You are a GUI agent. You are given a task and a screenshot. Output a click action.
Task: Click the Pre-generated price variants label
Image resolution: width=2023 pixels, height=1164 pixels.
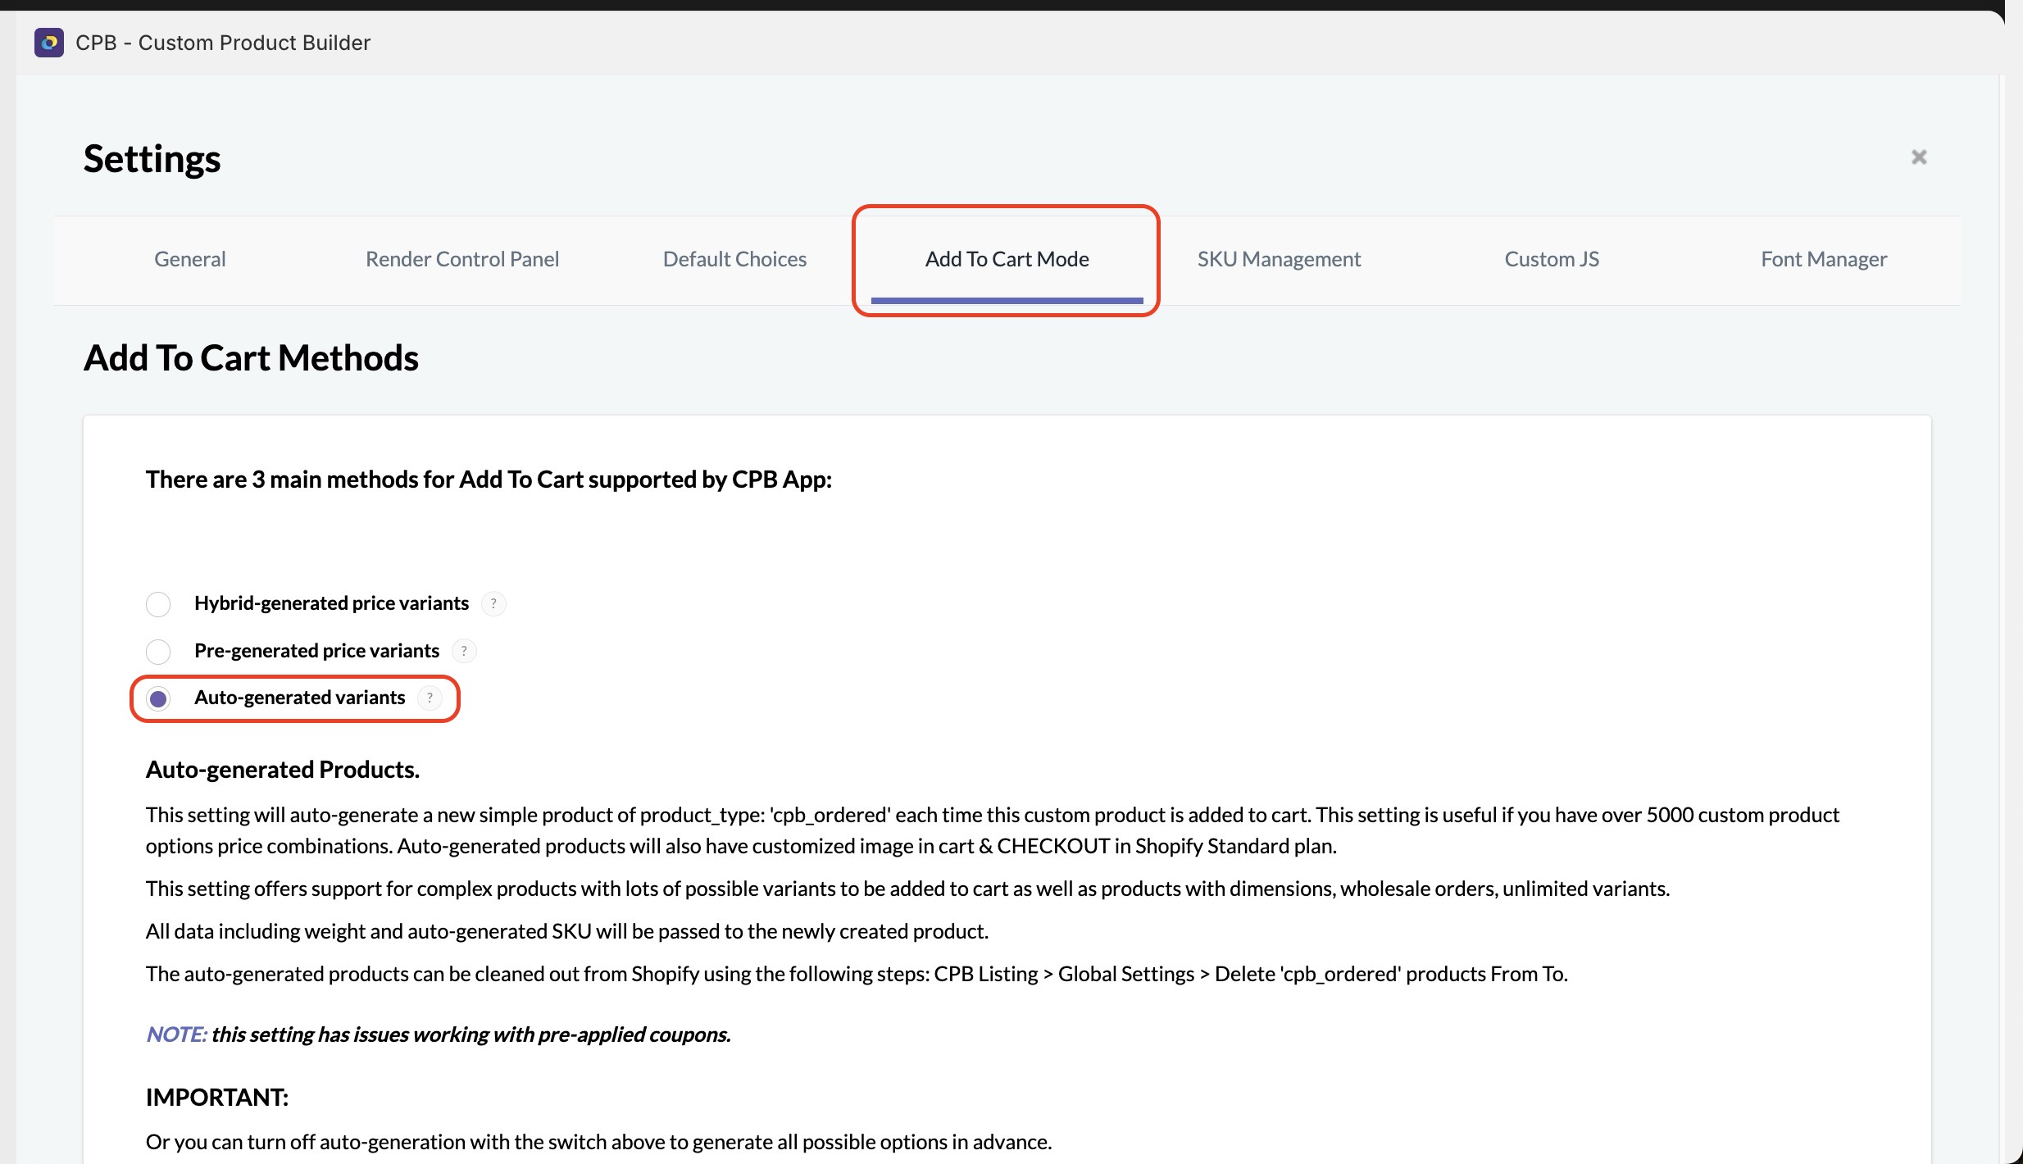click(316, 651)
